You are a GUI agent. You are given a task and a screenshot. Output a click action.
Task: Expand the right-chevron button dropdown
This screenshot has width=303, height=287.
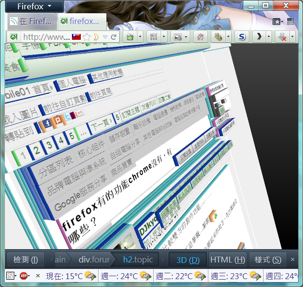pyautogui.click(x=269, y=37)
